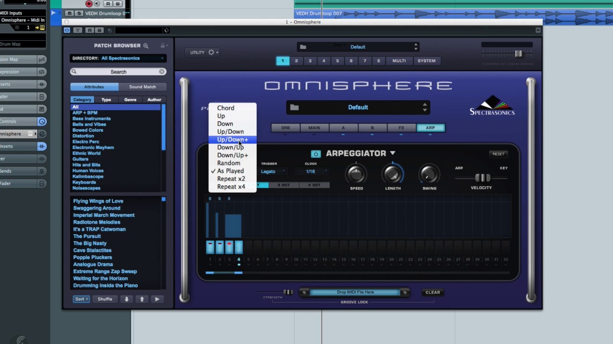This screenshot has height=344, width=613.
Task: Toggle monitor speaker on upper Cubase track
Action: 97,3
